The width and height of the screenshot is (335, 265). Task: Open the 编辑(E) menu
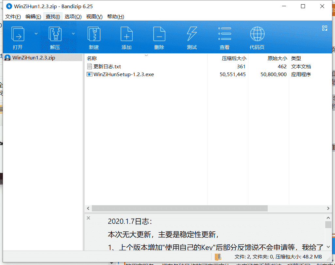33,17
